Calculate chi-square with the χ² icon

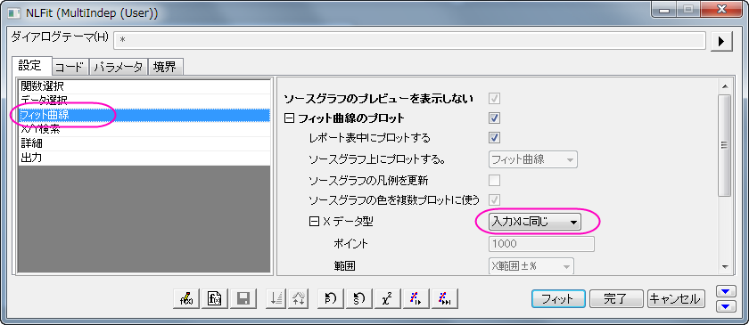point(387,299)
